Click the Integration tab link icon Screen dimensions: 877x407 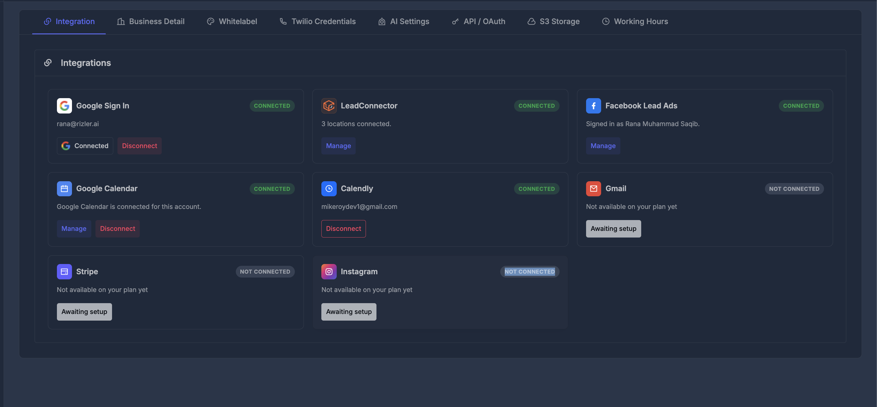[47, 21]
